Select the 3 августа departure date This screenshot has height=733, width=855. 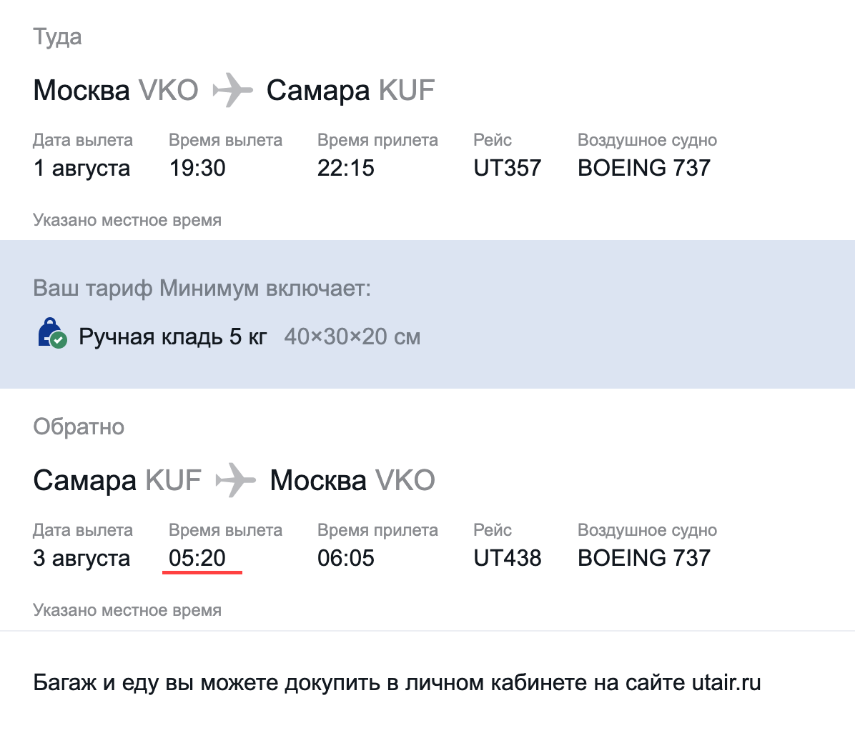[x=81, y=558]
